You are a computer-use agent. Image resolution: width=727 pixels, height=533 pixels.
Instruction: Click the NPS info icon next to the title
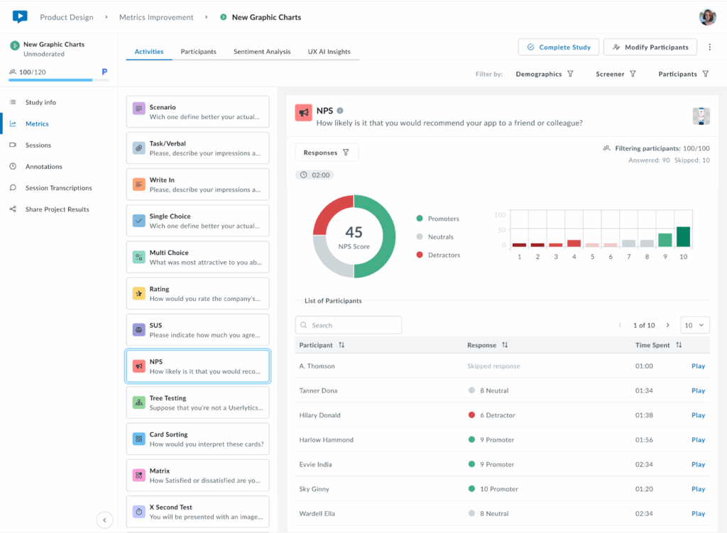point(341,111)
